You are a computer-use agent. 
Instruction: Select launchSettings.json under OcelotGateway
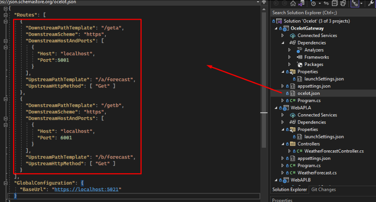pos(324,79)
